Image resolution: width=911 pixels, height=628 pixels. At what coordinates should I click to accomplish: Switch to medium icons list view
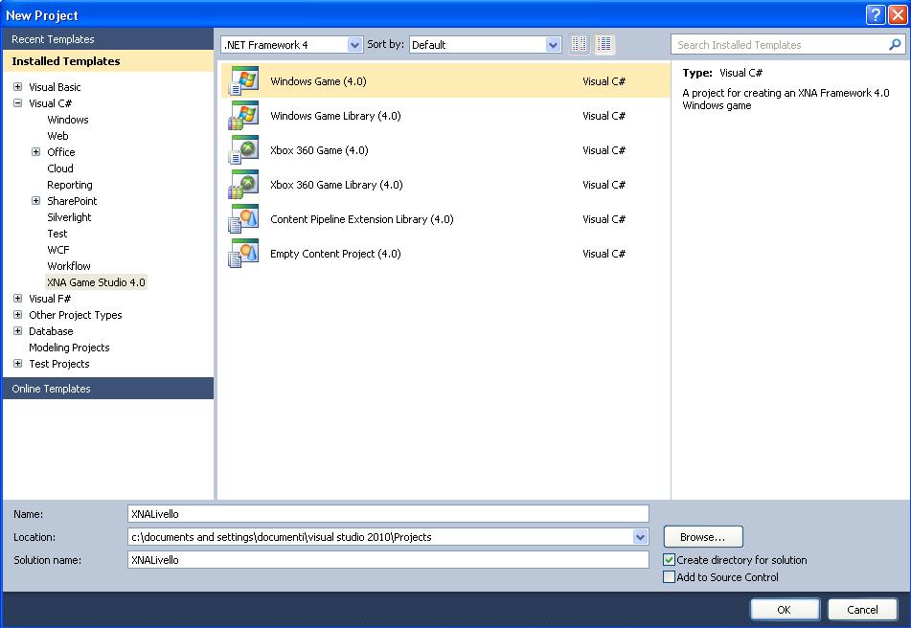click(604, 44)
